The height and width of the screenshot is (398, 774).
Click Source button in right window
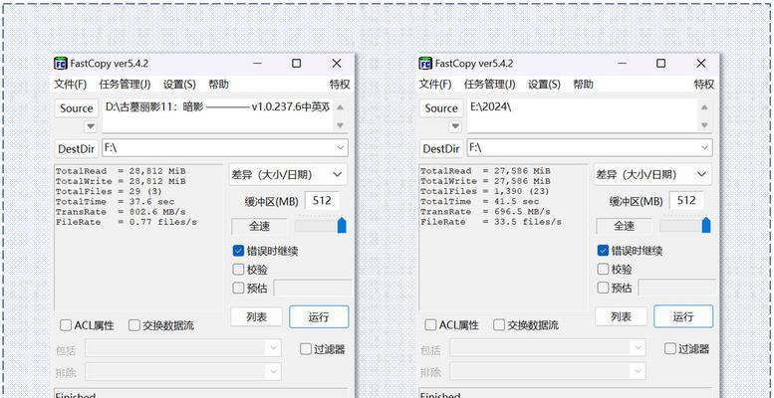click(441, 108)
